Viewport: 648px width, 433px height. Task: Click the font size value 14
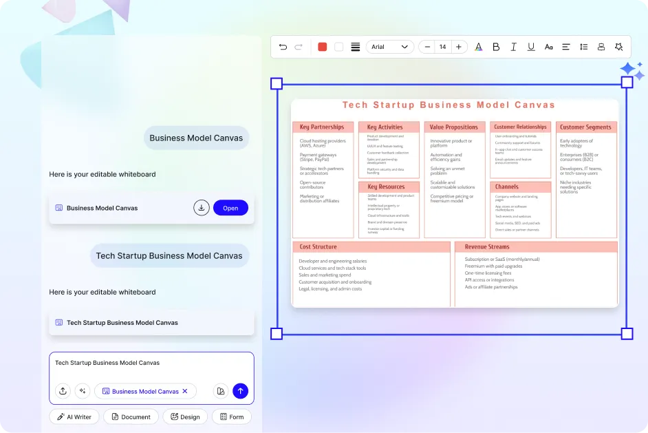442,47
